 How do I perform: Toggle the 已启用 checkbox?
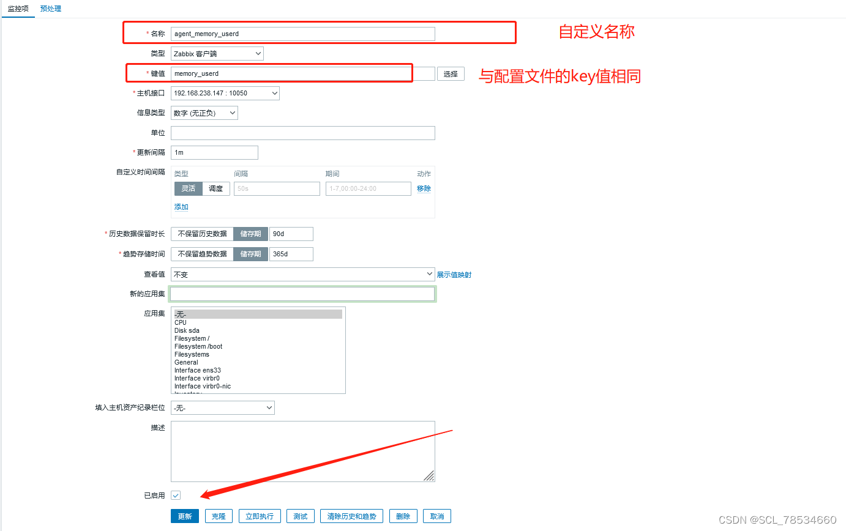pyautogui.click(x=176, y=496)
